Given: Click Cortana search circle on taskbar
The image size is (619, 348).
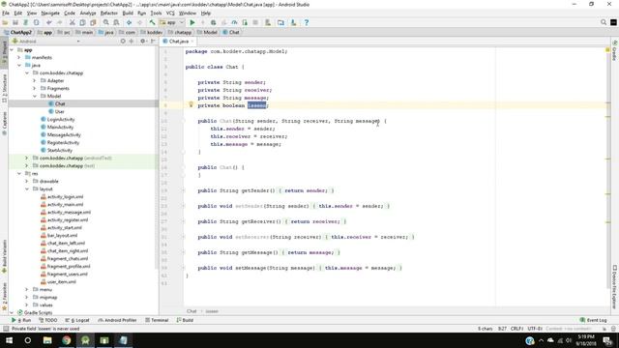Looking at the screenshot, I should pyautogui.click(x=28, y=340).
